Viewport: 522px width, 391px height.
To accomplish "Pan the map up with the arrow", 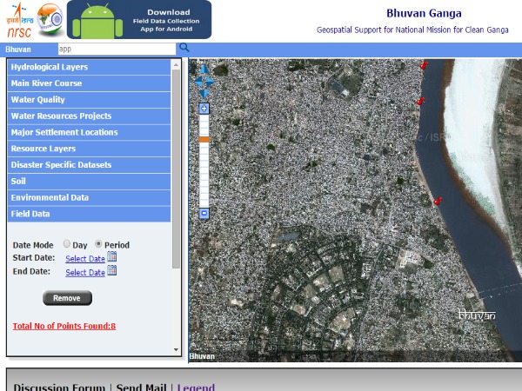I will point(204,69).
